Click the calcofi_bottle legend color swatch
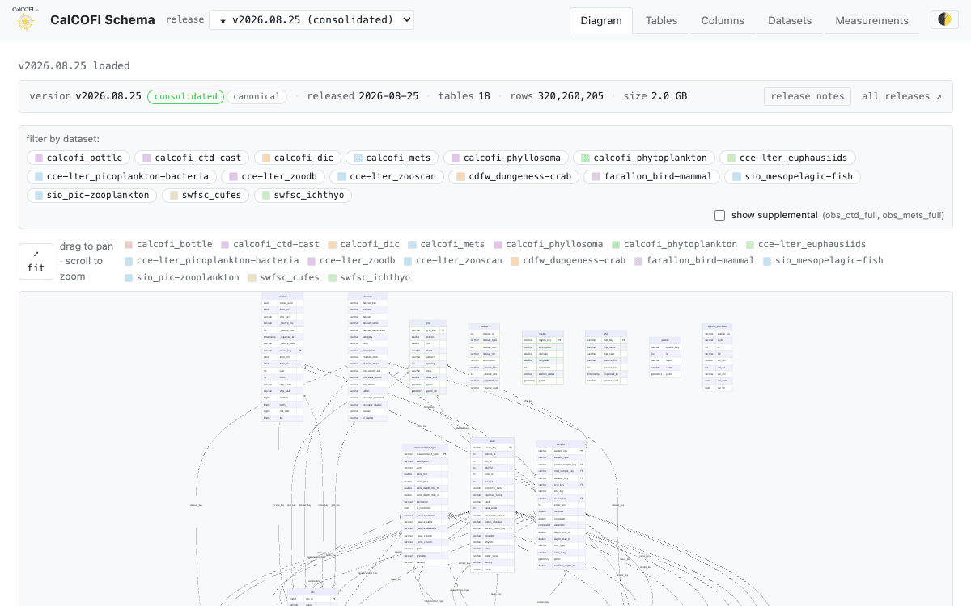Viewport: 971px width, 606px height. point(129,244)
